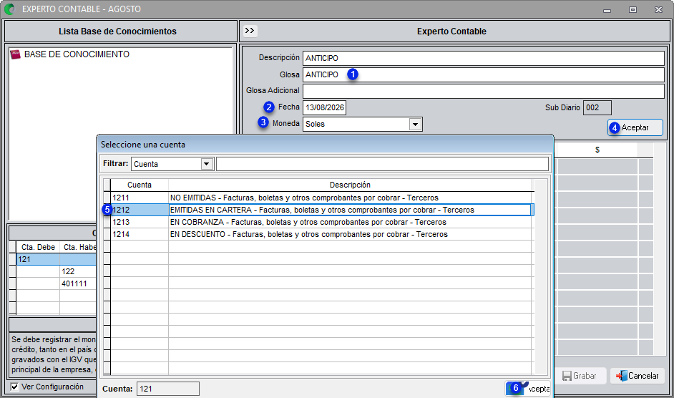The height and width of the screenshot is (398, 674).
Task: Click the Glosa Adicional input field
Action: pos(484,91)
